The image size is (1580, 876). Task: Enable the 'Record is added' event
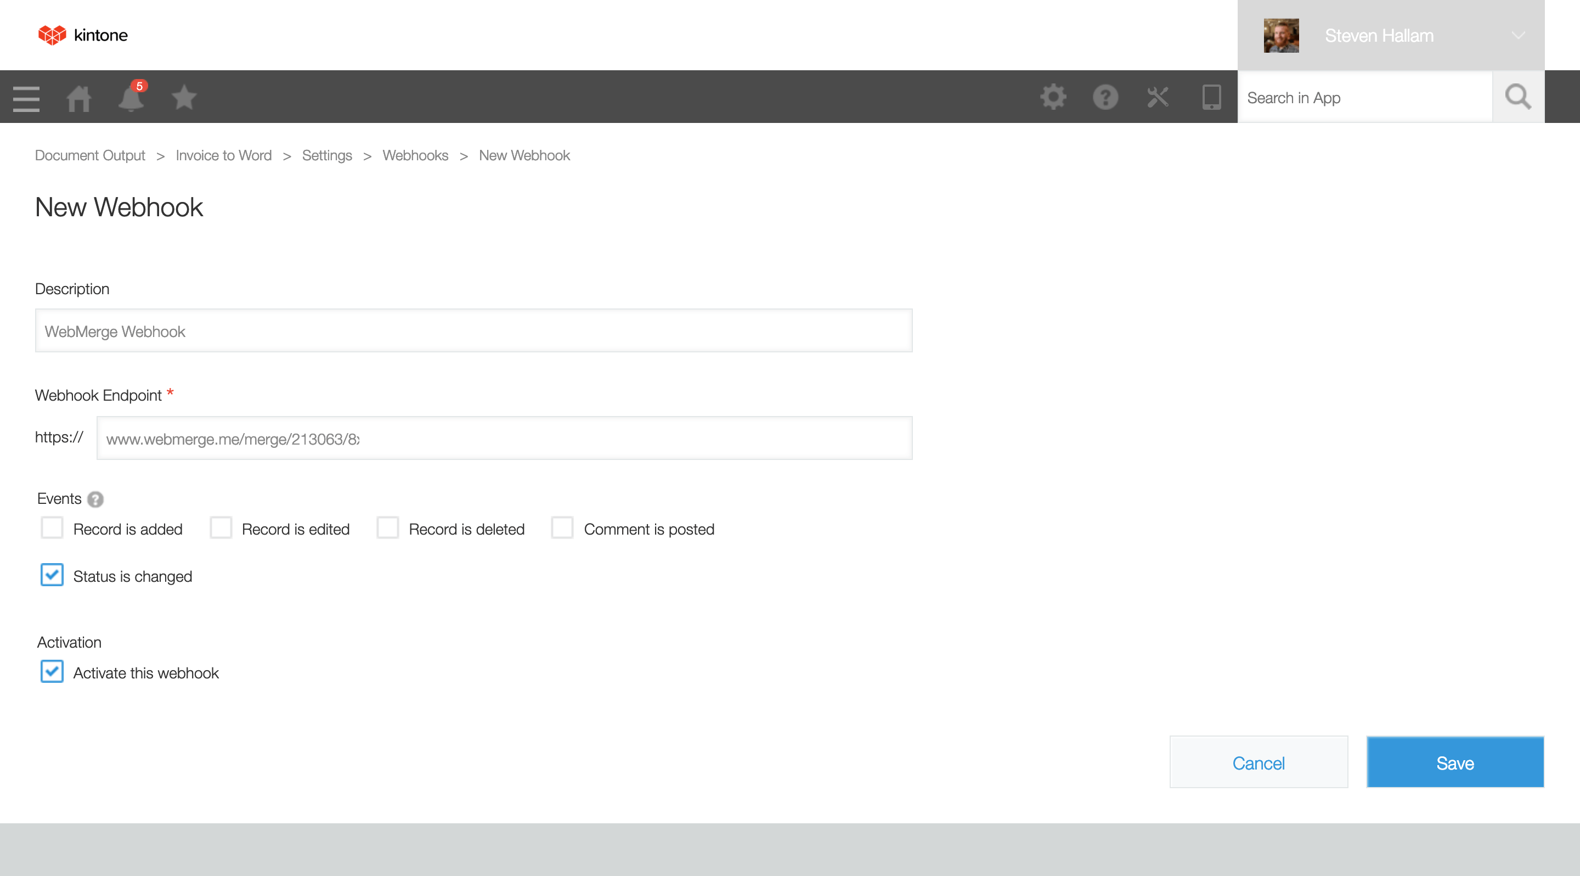[52, 527]
